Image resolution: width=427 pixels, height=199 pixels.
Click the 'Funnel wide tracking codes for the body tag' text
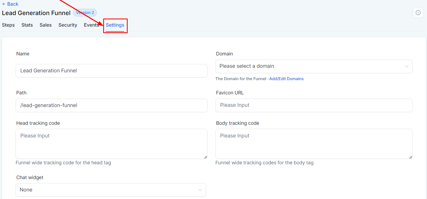264,163
